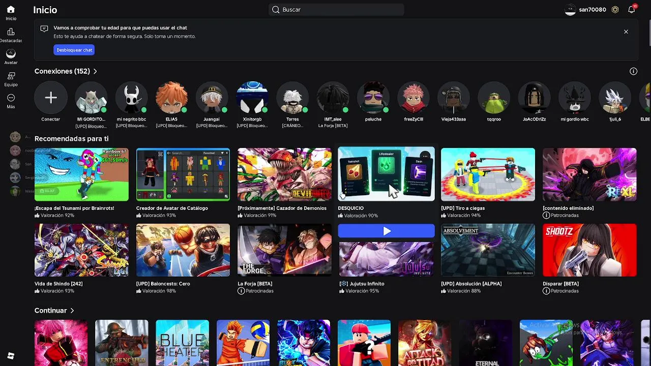The image size is (651, 366).
Task: Open freeZyCIII friend avatar
Action: 413,98
